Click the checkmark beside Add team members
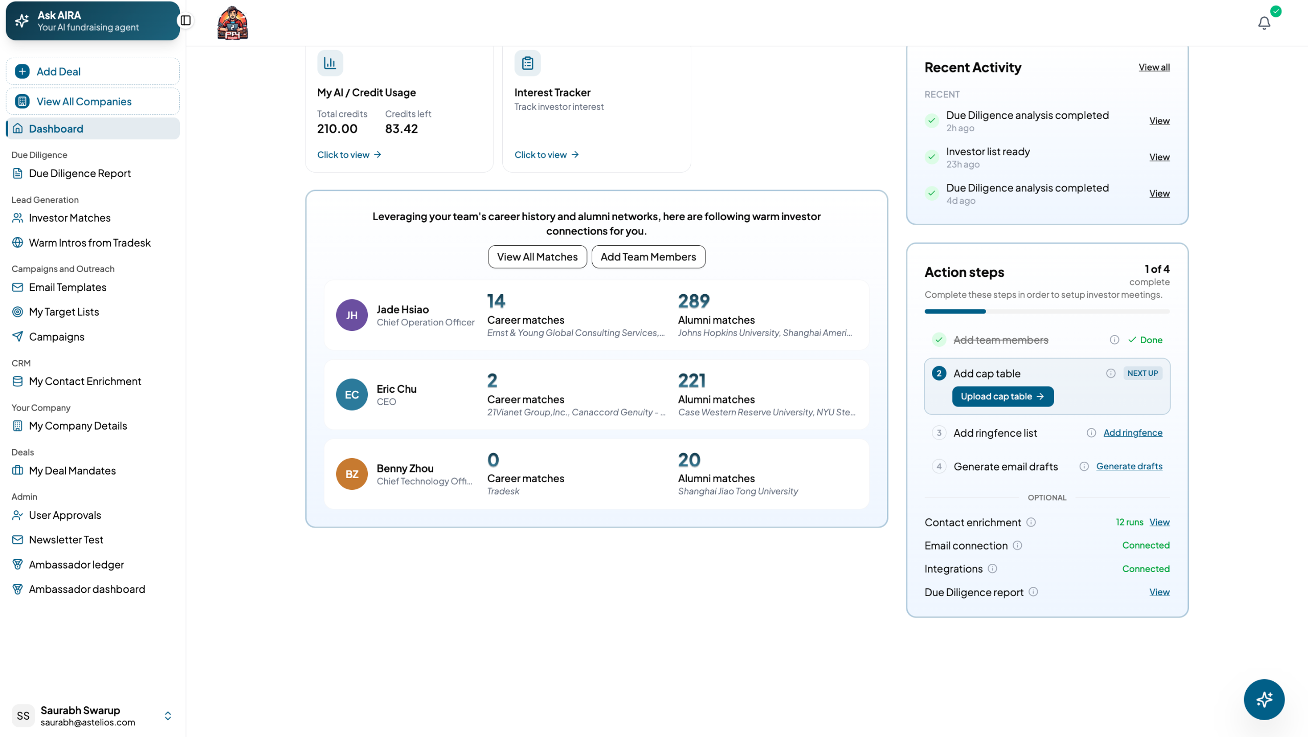This screenshot has width=1308, height=737. [x=939, y=340]
